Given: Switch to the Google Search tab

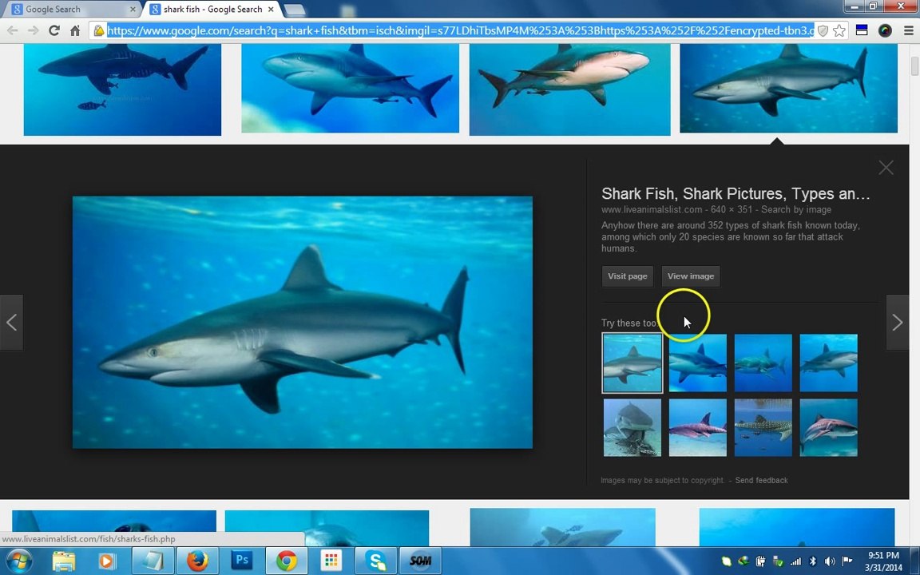Looking at the screenshot, I should 73,10.
